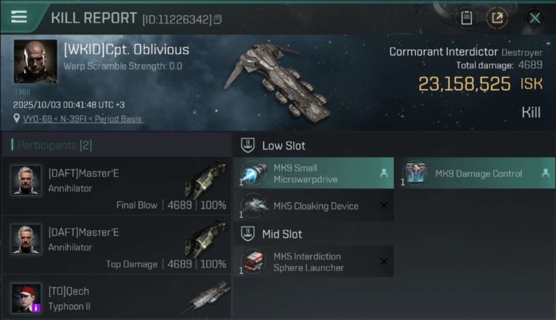Click the MK5 Cloaking Device icon
The width and height of the screenshot is (556, 320).
[254, 206]
